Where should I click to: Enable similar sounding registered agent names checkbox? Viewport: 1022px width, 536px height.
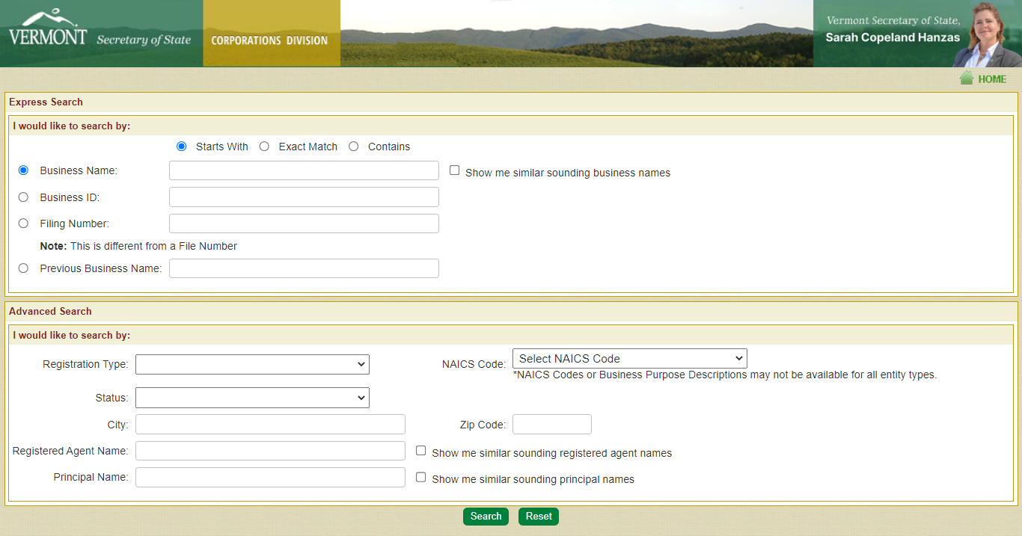coord(420,451)
